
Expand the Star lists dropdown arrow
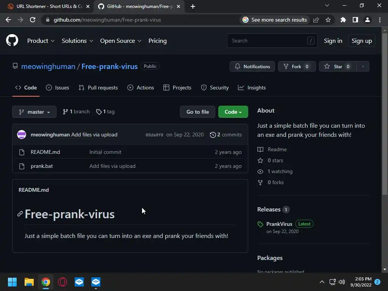point(363,66)
